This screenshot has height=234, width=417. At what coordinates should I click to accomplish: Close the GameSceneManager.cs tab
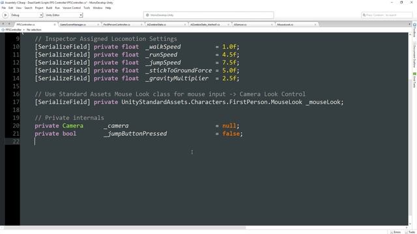(98, 25)
